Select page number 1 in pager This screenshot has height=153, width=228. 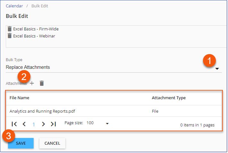[34, 125]
